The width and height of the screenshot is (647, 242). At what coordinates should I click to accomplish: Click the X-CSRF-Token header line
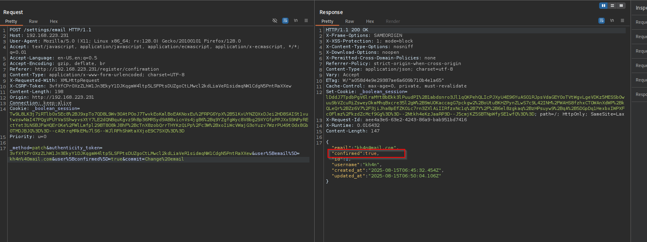pos(150,86)
